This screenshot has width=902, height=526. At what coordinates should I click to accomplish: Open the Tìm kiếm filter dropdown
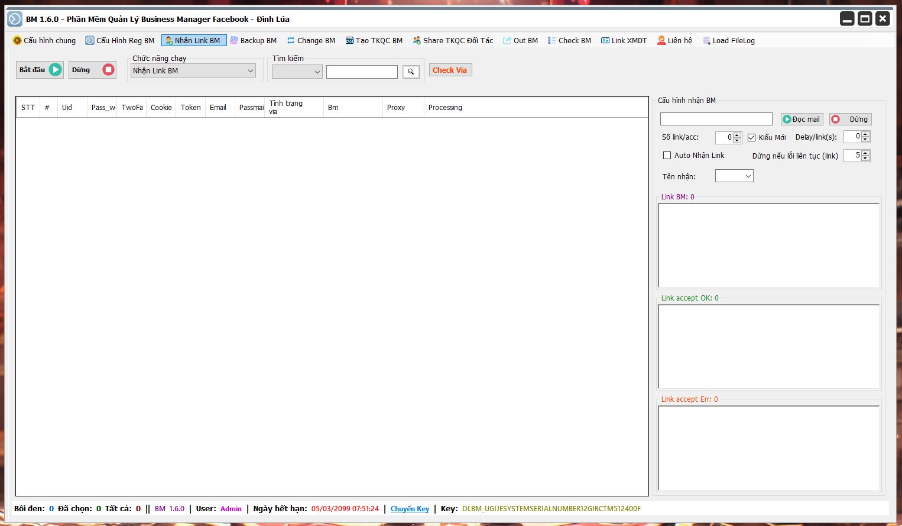coord(297,72)
